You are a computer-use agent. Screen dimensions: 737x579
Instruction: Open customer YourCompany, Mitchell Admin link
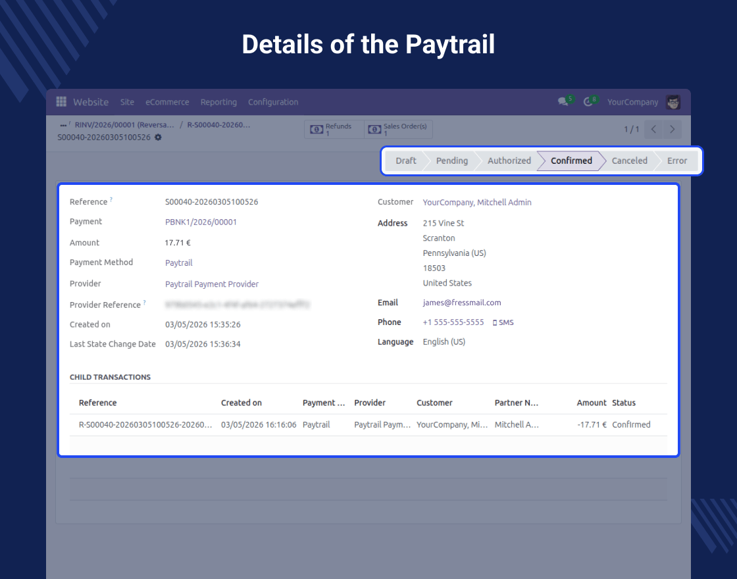click(477, 203)
